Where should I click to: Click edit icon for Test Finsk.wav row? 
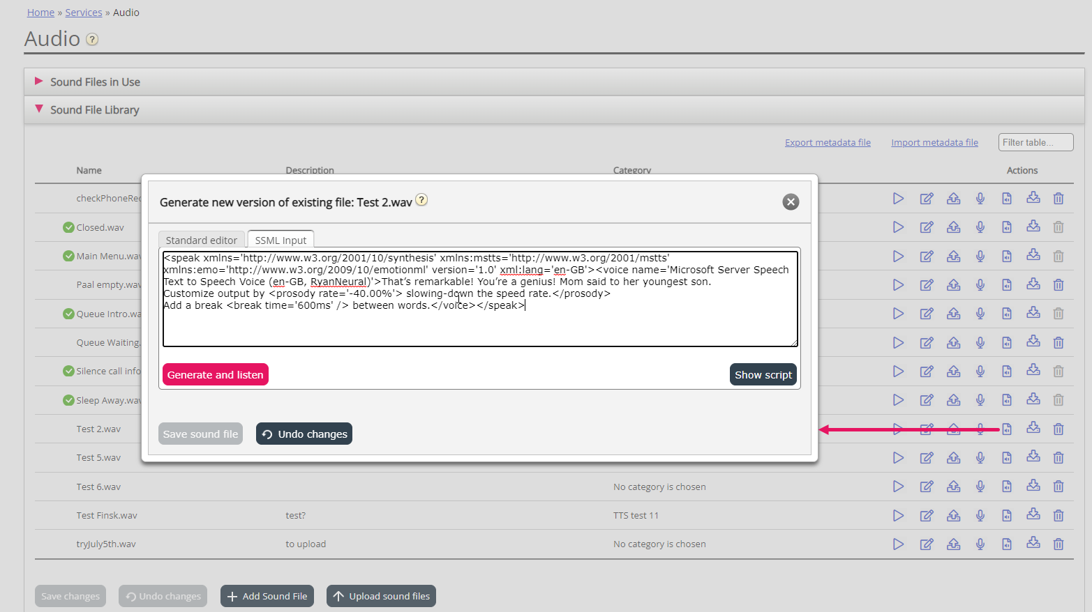[x=926, y=516]
